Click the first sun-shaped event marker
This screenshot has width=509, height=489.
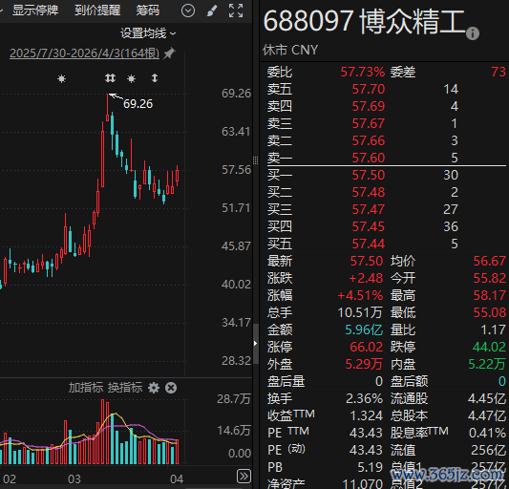click(62, 78)
